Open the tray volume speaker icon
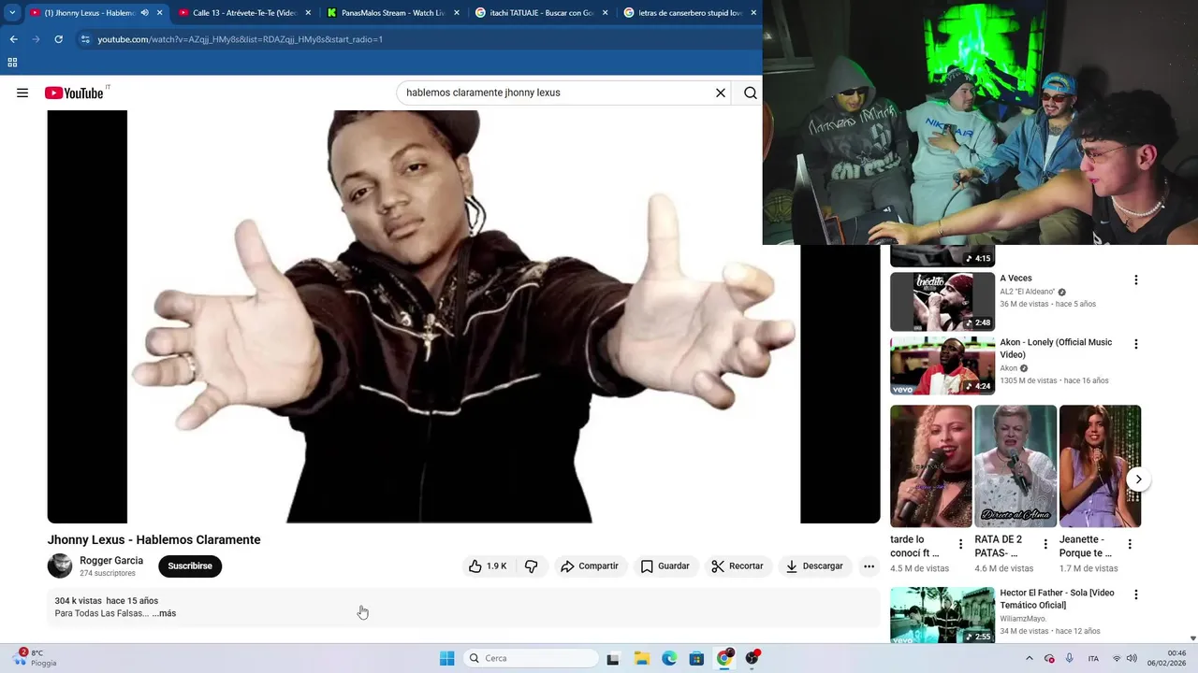The width and height of the screenshot is (1198, 673). click(1132, 659)
